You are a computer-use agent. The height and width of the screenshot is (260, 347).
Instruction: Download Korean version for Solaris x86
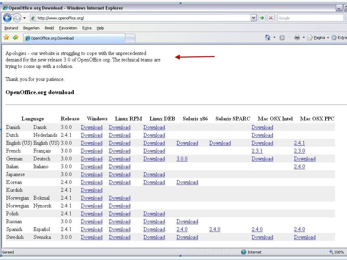[x=187, y=183]
